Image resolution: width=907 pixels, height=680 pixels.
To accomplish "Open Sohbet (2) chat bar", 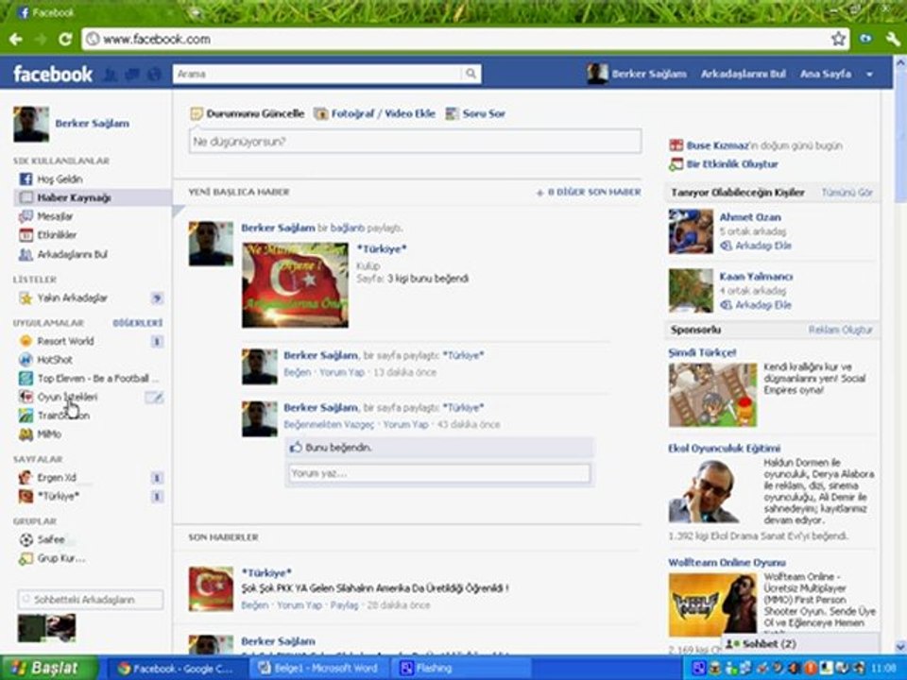I will pos(800,643).
